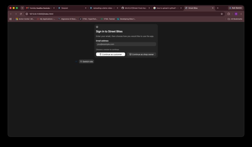Close the Street Bites tab

click(213, 8)
